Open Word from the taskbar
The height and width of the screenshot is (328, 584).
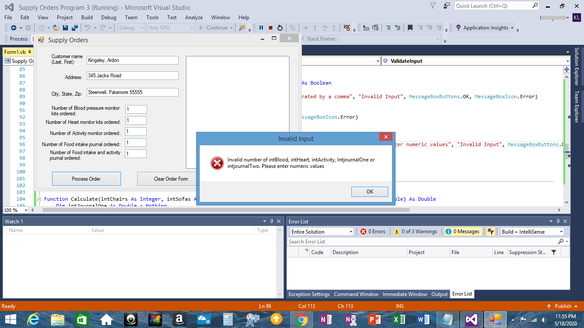pyautogui.click(x=424, y=319)
